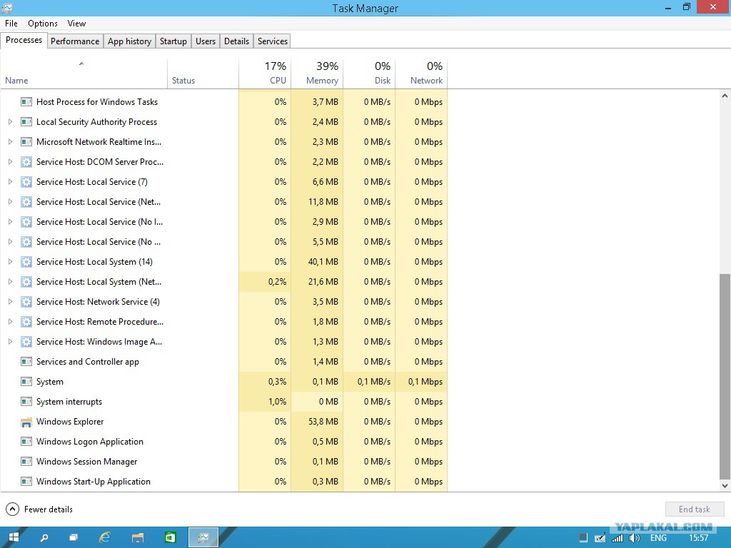Open the Store app on the taskbar
The width and height of the screenshot is (731, 548).
coord(170,538)
